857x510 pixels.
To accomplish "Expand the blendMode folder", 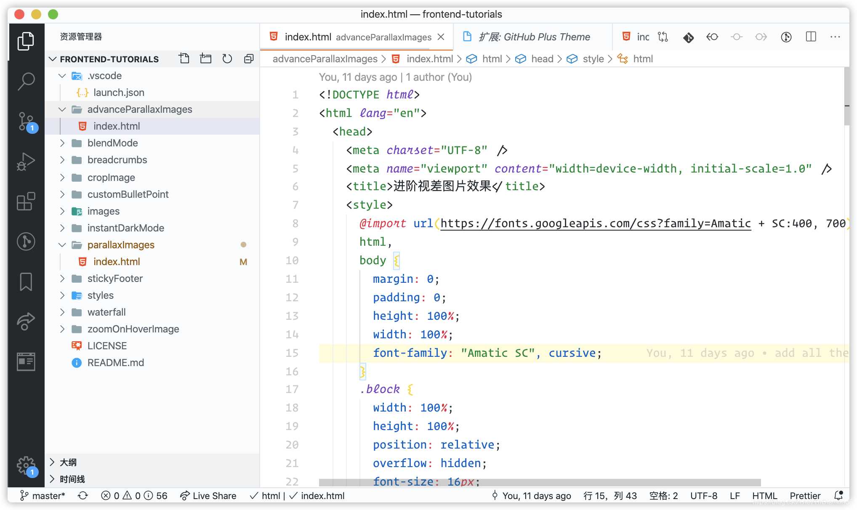I will pyautogui.click(x=62, y=143).
